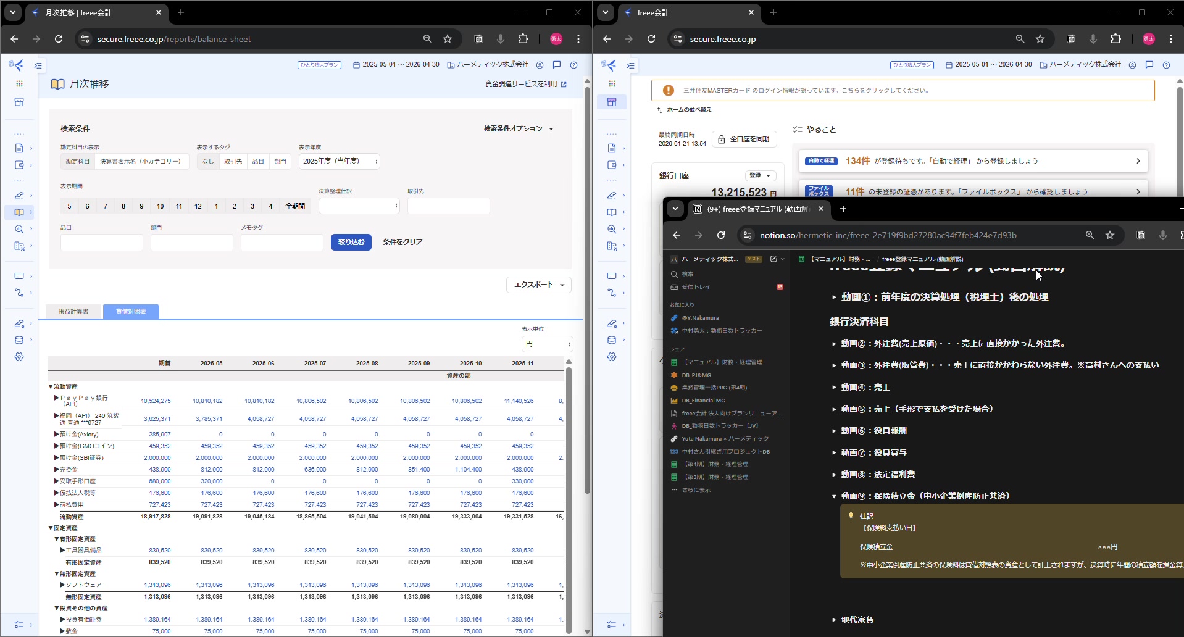Open the 表示年度 dropdown showing 2025年度
The height and width of the screenshot is (637, 1184).
[x=339, y=162]
